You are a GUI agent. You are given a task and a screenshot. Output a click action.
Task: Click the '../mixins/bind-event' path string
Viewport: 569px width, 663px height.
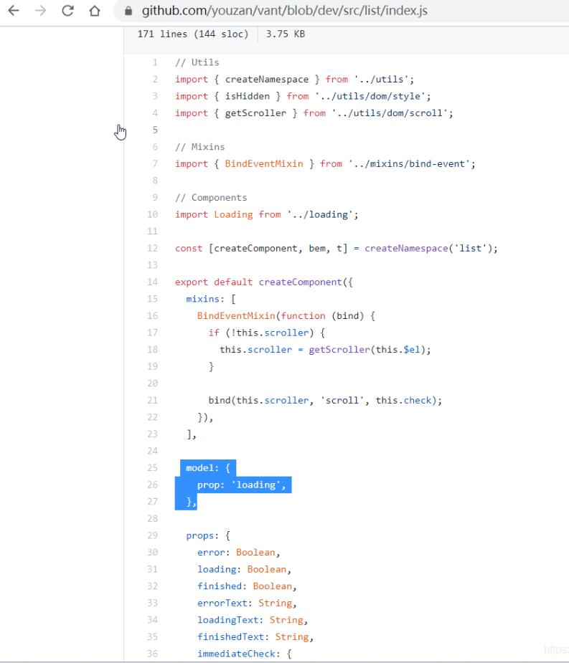(410, 164)
